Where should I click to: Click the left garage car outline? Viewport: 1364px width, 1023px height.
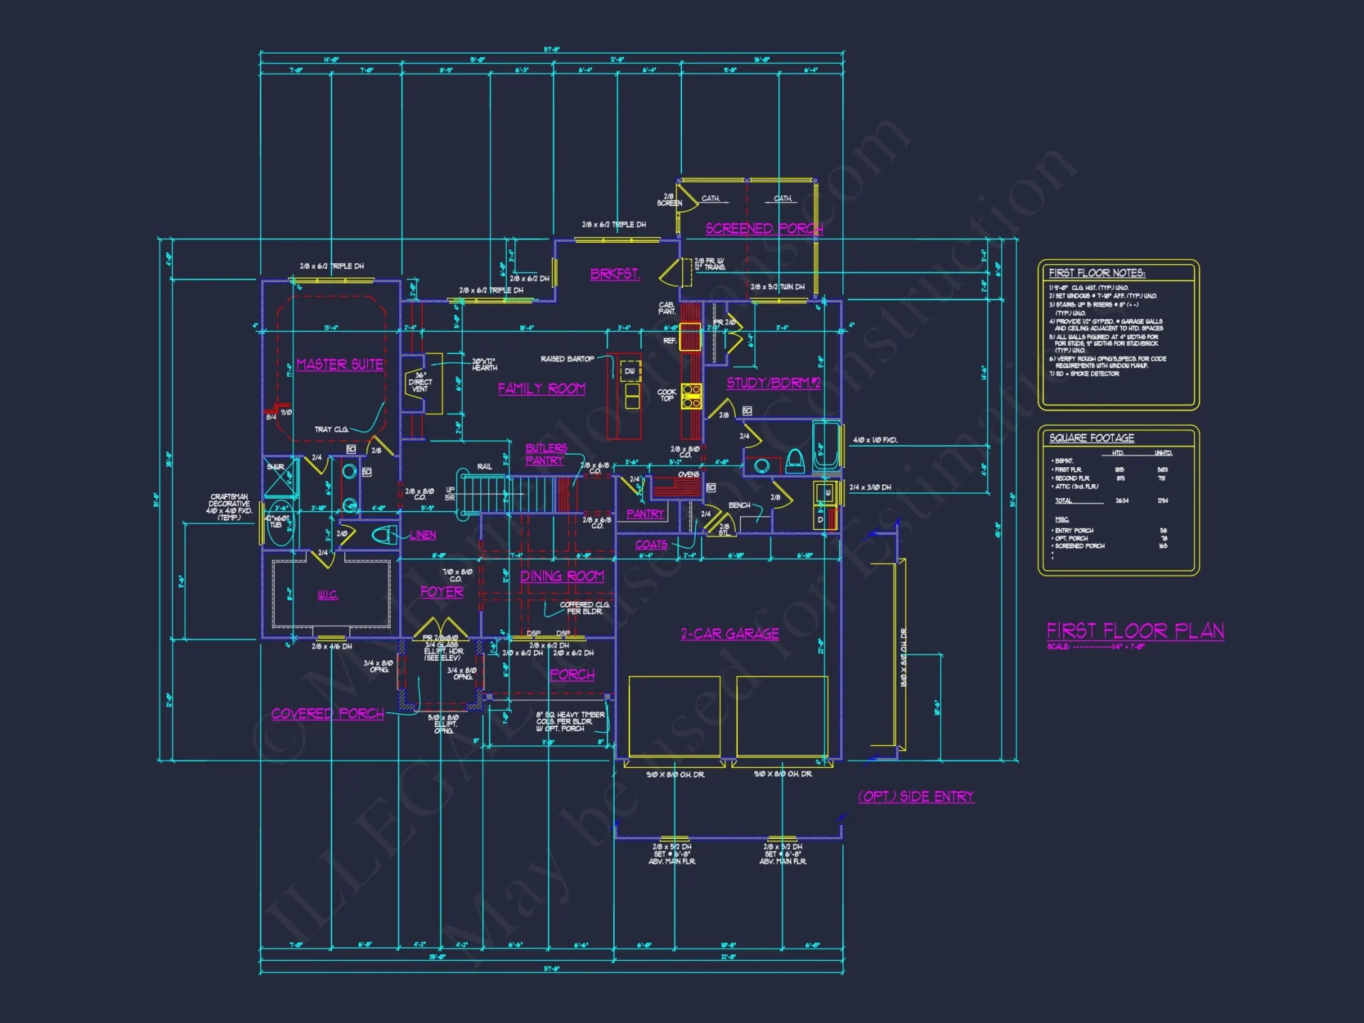coord(674,715)
